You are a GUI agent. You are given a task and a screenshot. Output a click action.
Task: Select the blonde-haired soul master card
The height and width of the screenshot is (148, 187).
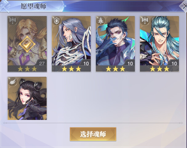click(27, 44)
